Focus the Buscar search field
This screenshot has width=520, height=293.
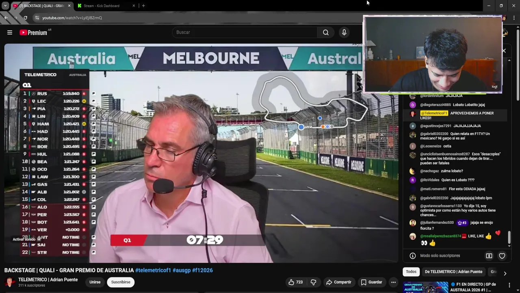[245, 33]
